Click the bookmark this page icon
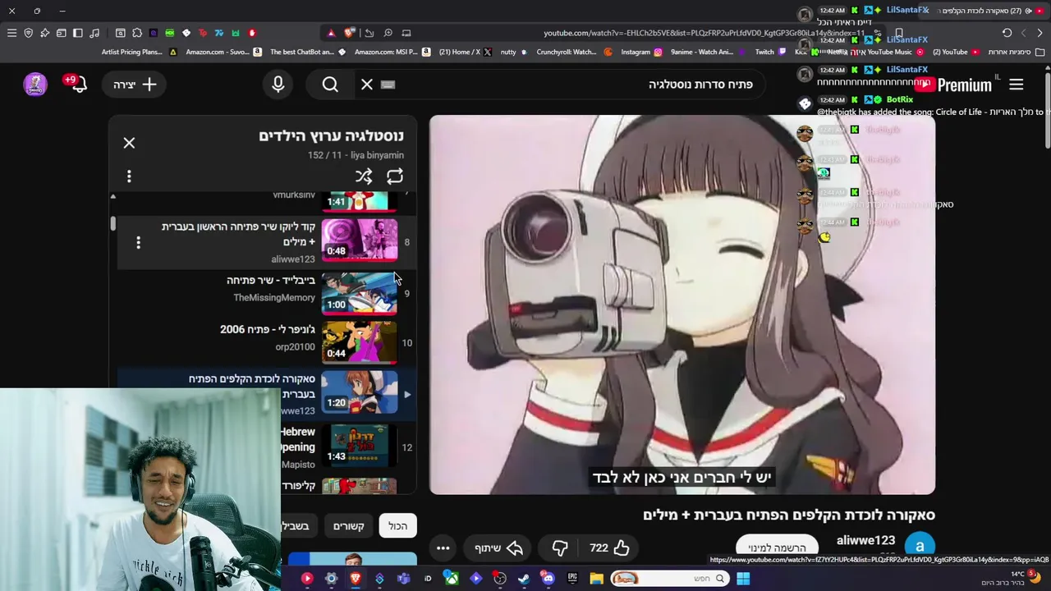The image size is (1051, 591). click(x=899, y=33)
